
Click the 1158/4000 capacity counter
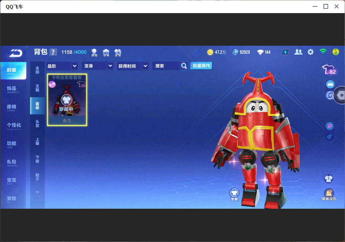[x=74, y=52]
